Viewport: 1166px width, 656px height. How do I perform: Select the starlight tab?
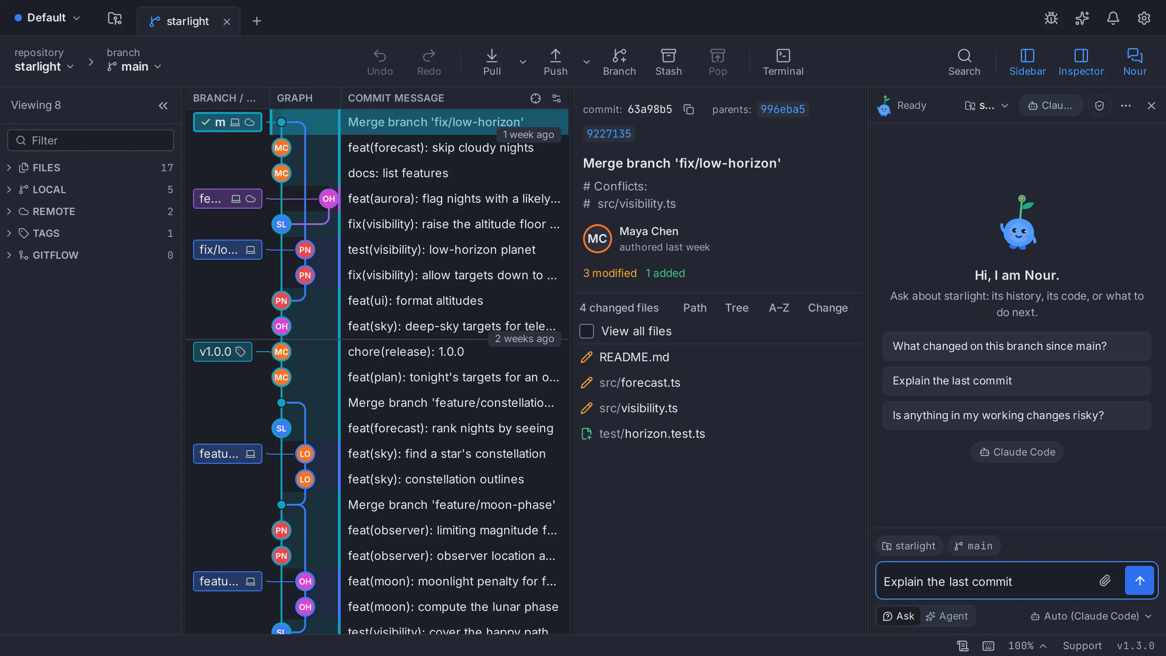tap(189, 21)
